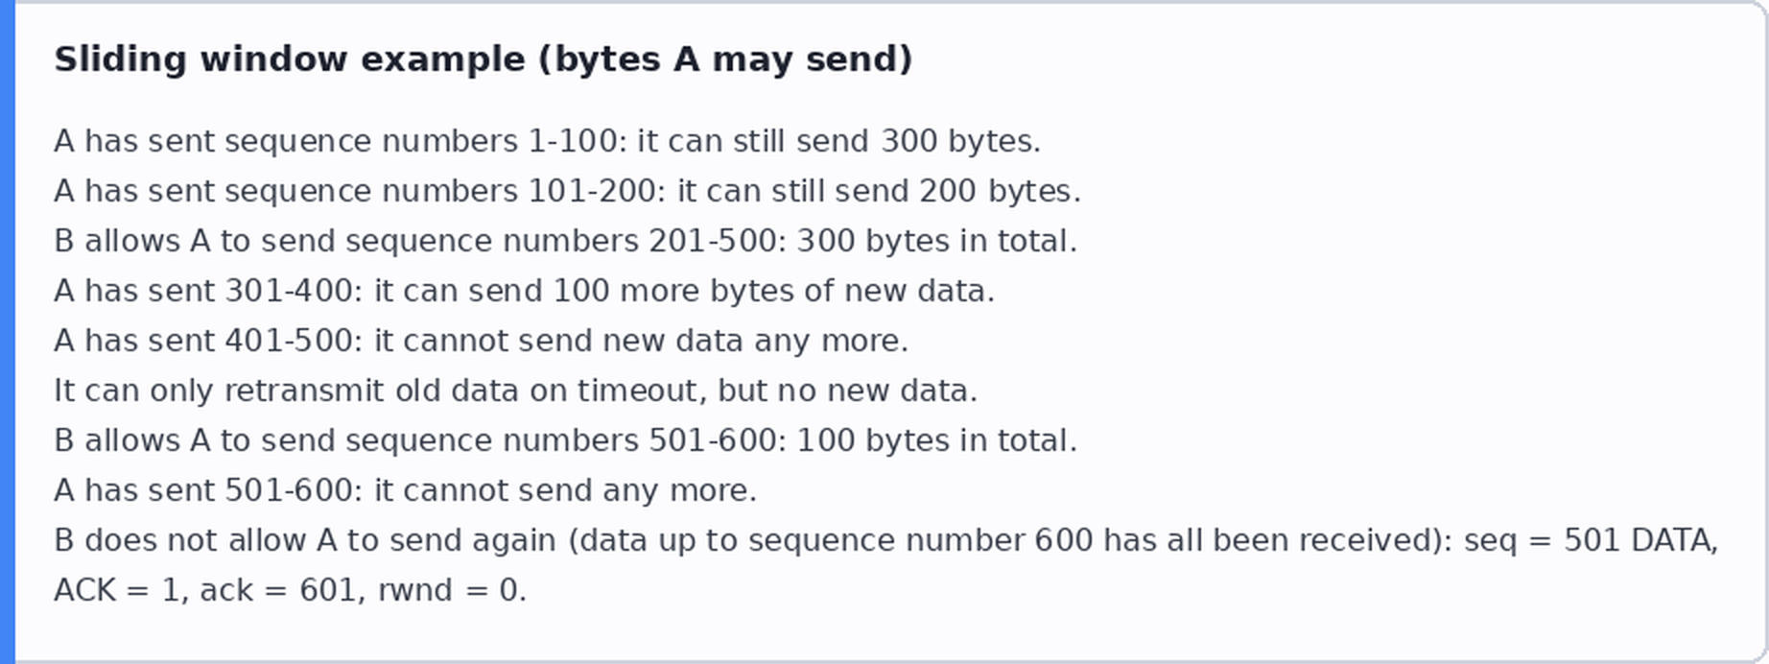Click the blue vertical accent bar
The height and width of the screenshot is (664, 1769).
tap(8, 332)
